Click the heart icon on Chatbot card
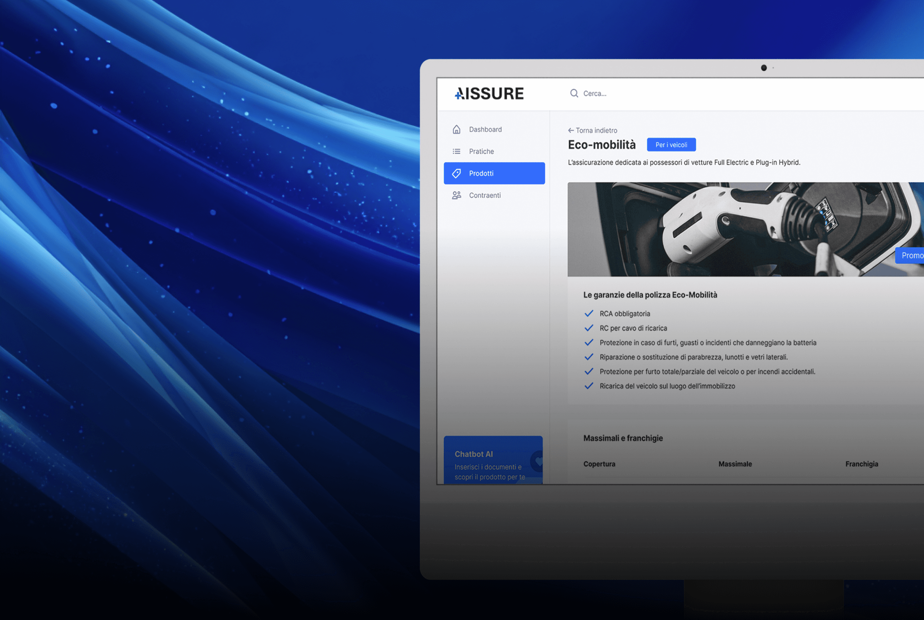924x620 pixels. pyautogui.click(x=538, y=461)
